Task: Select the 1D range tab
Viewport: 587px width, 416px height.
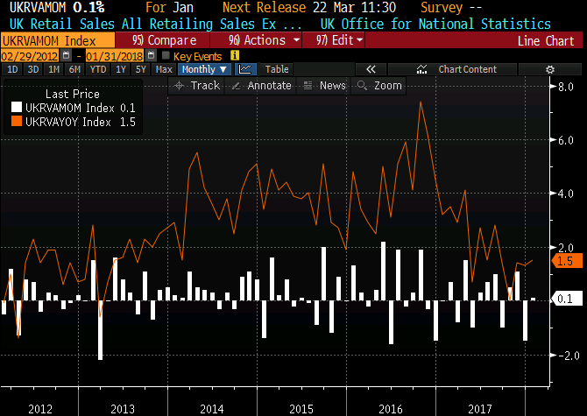Action: (12, 69)
